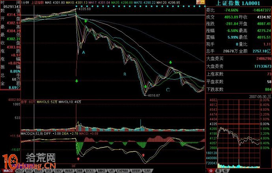272x173 pixels.
Task: Open the DMI indicator tab
Action: 80,171
